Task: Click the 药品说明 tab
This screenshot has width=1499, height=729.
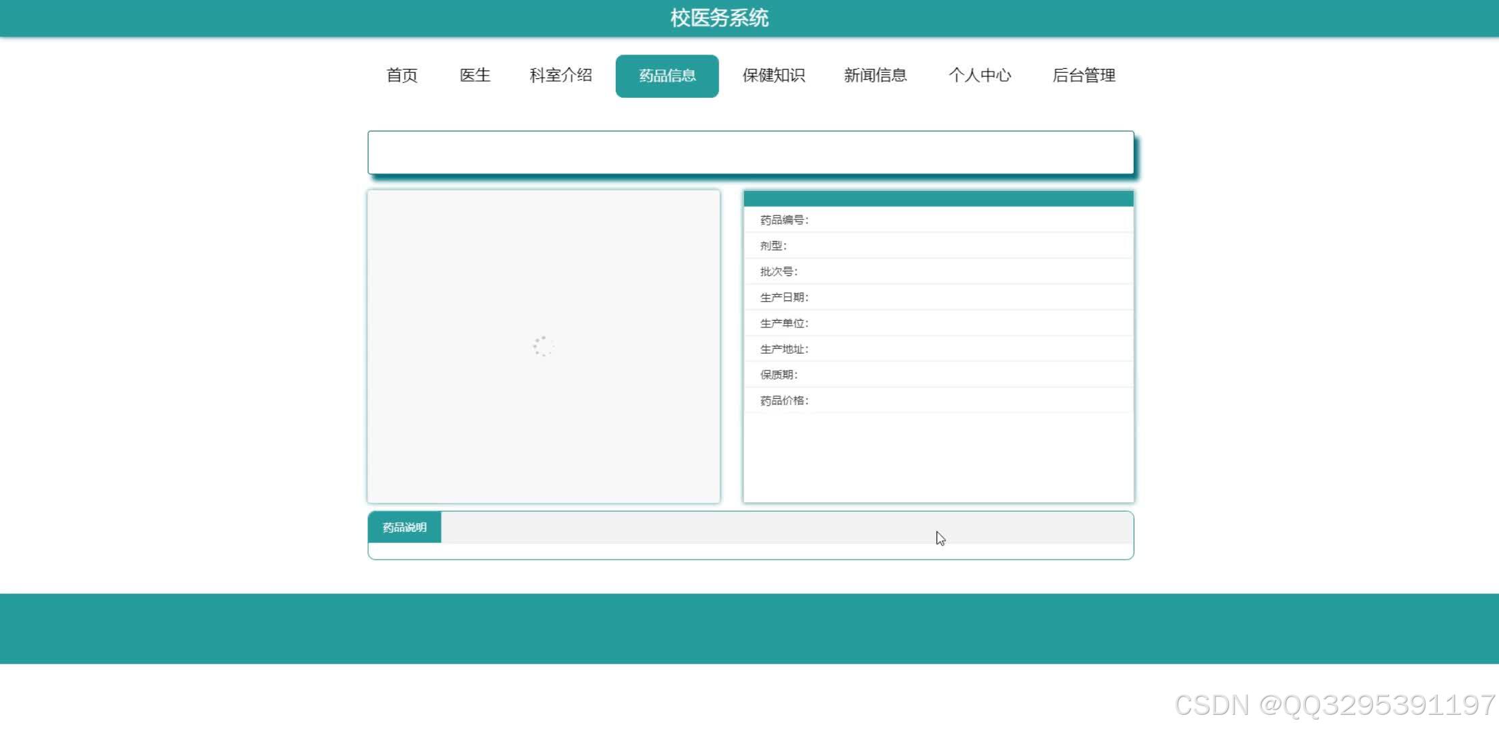Action: [x=404, y=527]
